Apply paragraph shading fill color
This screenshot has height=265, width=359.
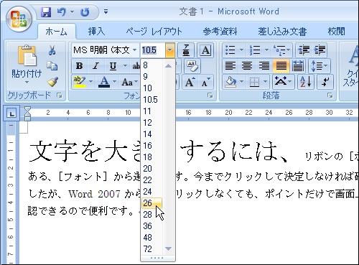click(230, 82)
